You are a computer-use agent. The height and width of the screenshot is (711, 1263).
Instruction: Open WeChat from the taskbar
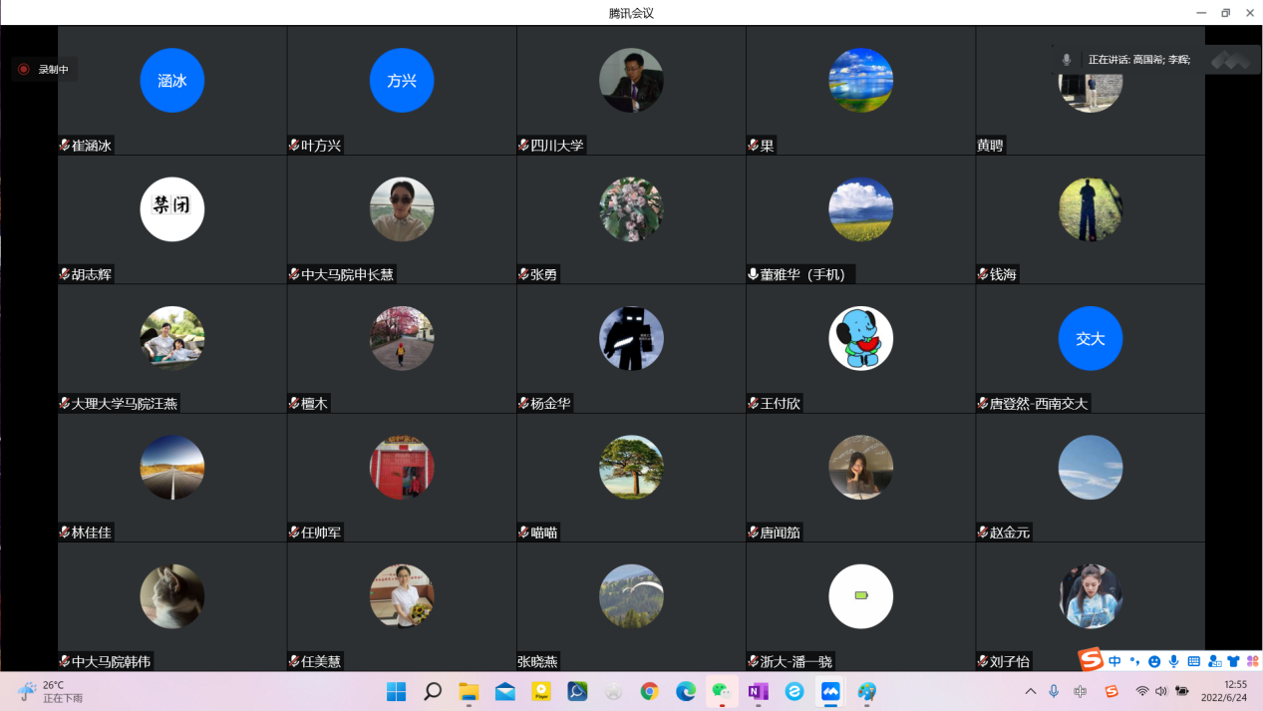point(720,691)
